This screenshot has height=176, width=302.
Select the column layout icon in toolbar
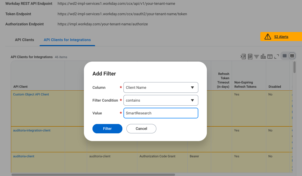pos(270,57)
